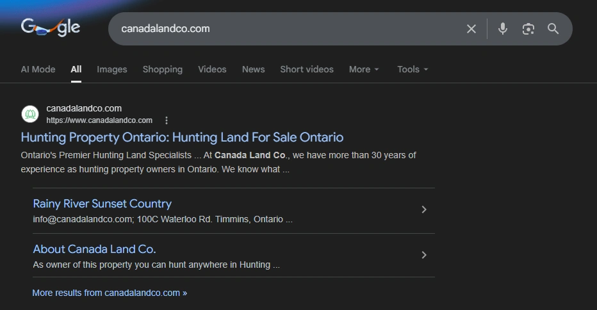Open Hunting Property Ontario result link
The width and height of the screenshot is (597, 310).
point(182,137)
